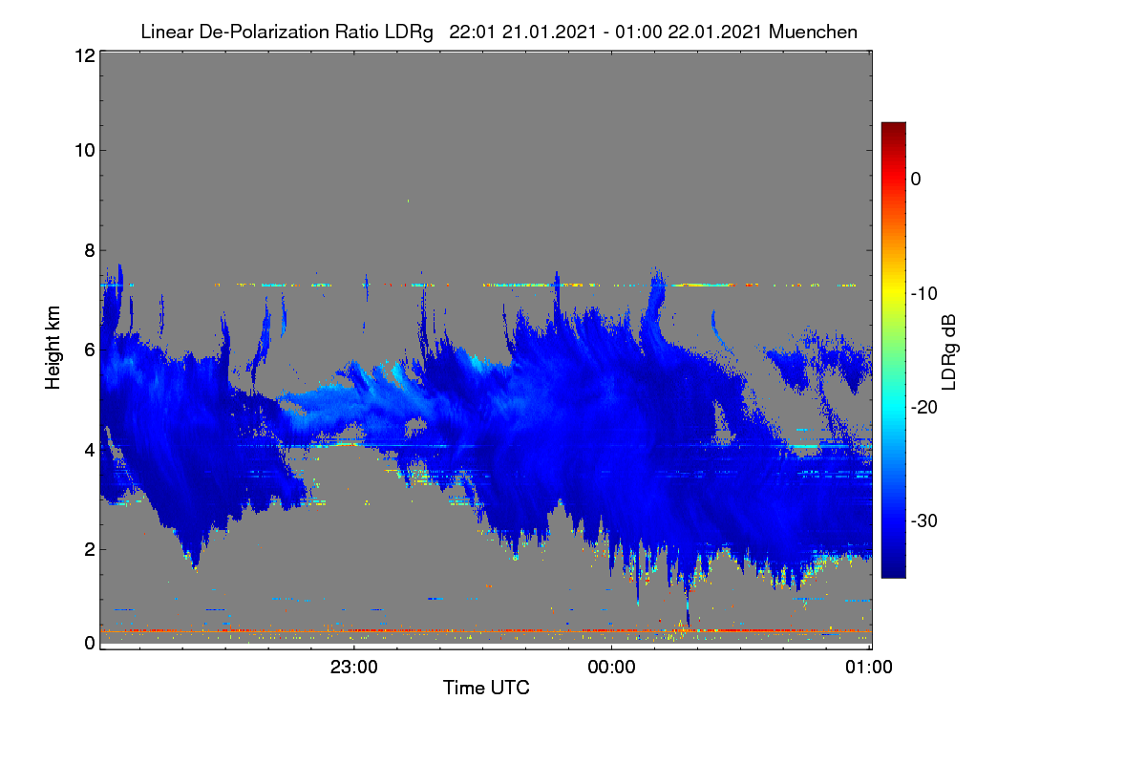
Task: Click the colorbar cyan region near -20
Action: pos(893,407)
